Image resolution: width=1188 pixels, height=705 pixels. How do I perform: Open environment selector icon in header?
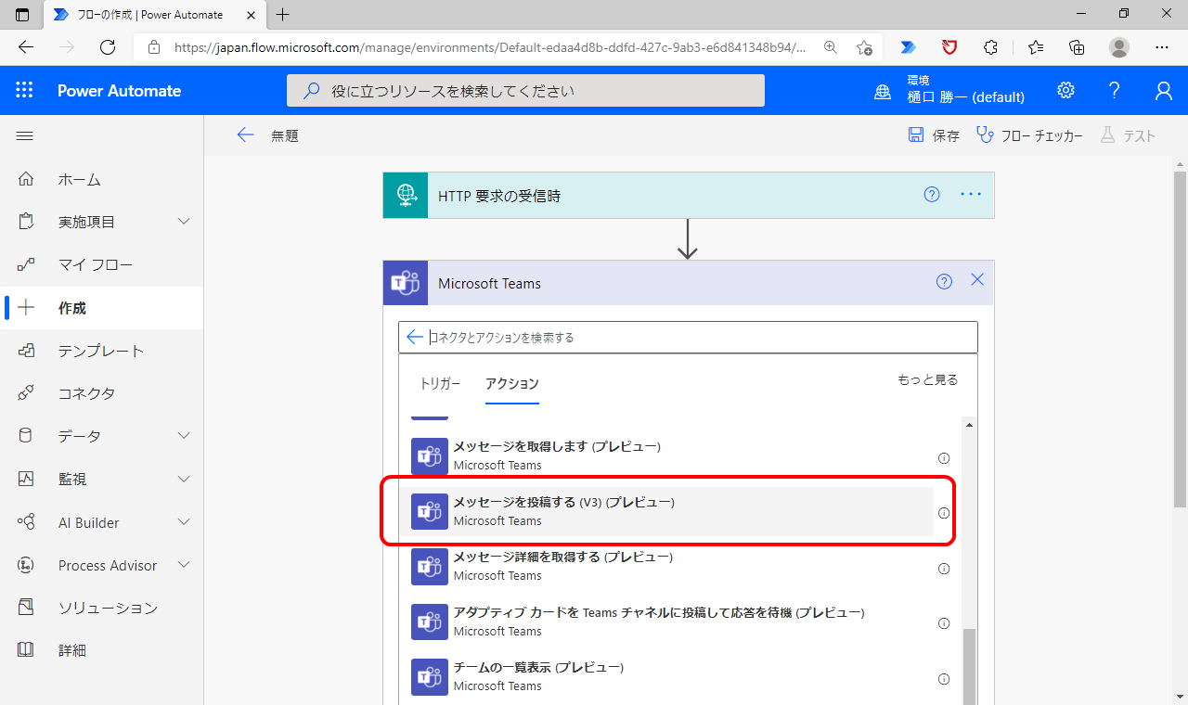point(884,91)
